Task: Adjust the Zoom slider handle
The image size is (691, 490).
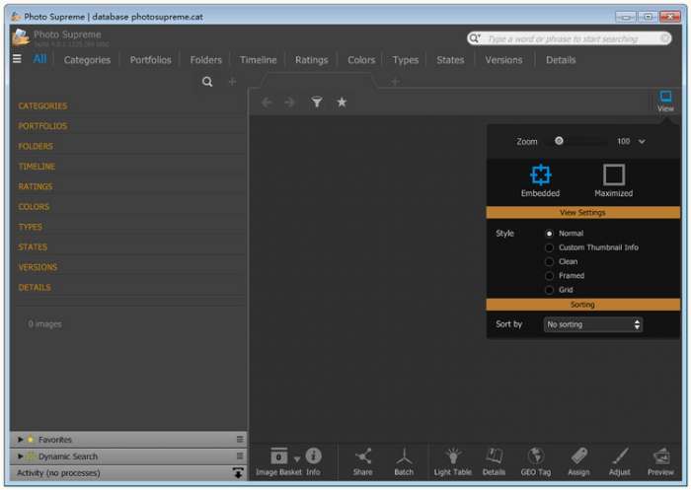Action: (559, 141)
